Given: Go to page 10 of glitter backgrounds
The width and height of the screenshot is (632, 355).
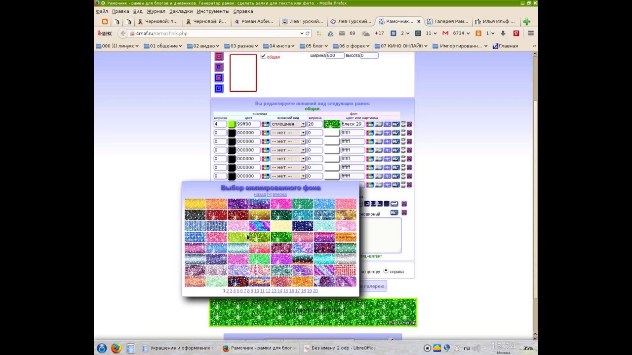Looking at the screenshot, I should pyautogui.click(x=257, y=291).
